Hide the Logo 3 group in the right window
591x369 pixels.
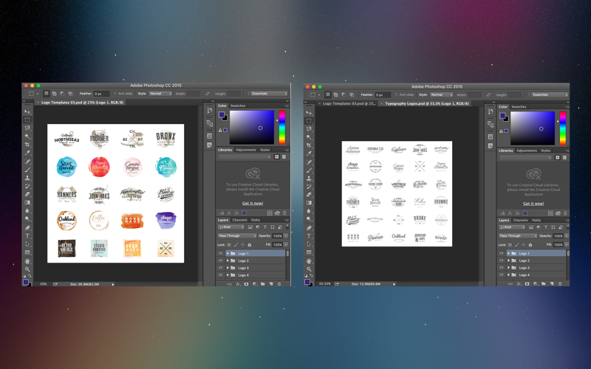point(502,268)
